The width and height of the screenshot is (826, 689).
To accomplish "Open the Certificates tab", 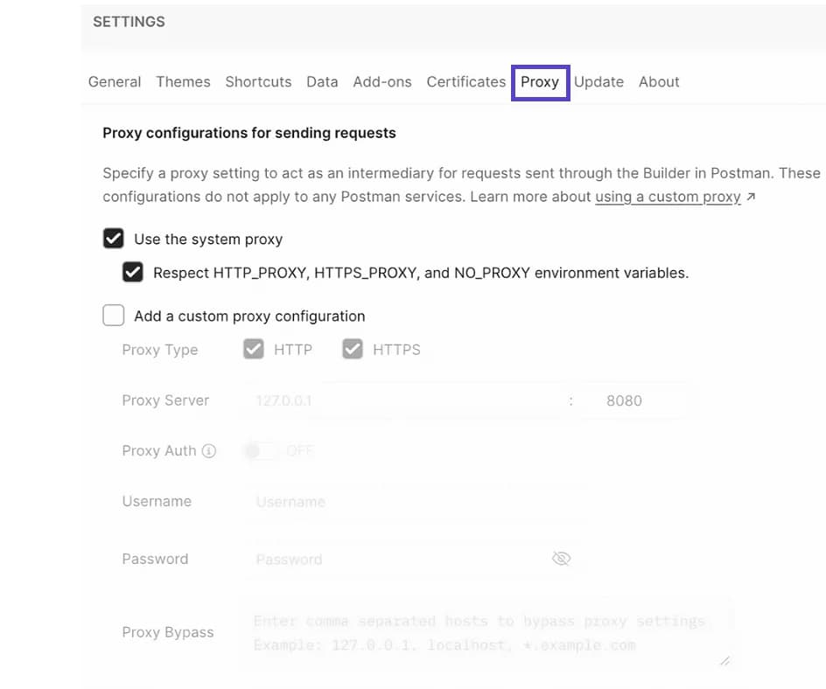I will pos(466,82).
